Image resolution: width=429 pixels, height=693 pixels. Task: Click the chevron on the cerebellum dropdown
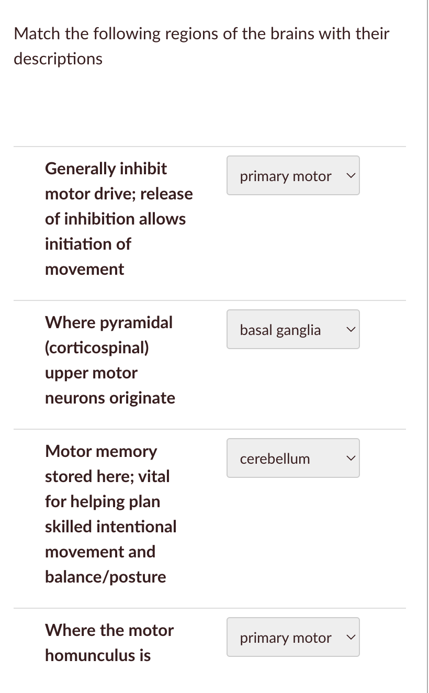point(352,458)
